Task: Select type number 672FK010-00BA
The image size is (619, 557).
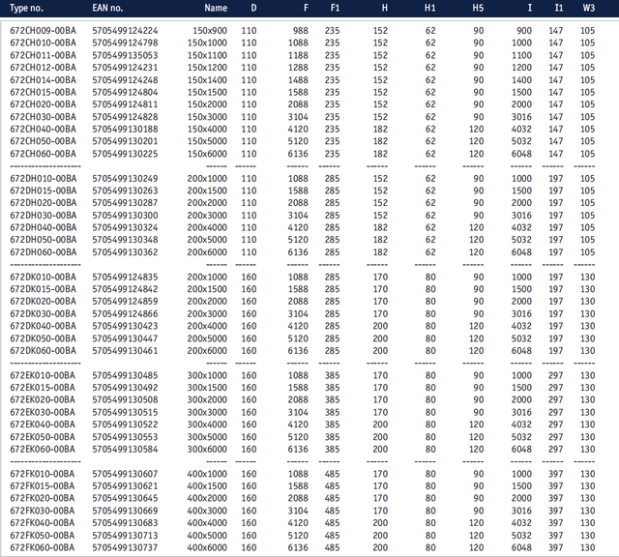Action: pyautogui.click(x=43, y=474)
